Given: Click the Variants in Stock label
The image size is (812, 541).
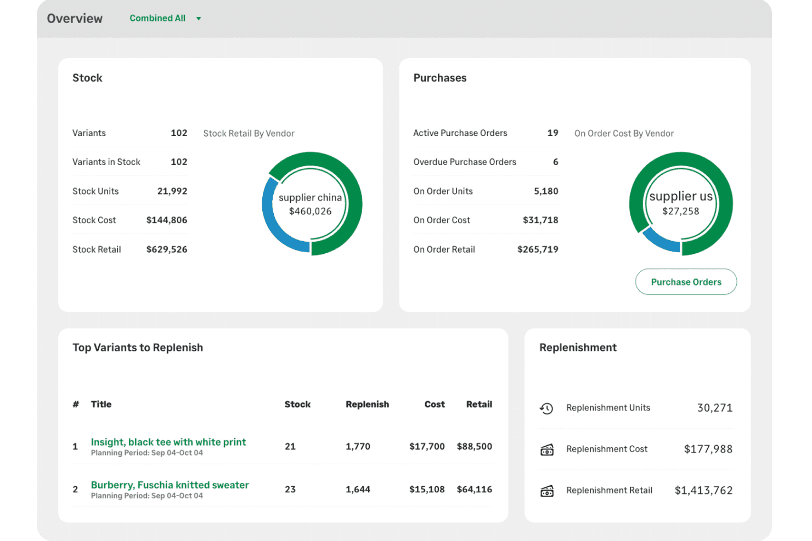Looking at the screenshot, I should (106, 162).
